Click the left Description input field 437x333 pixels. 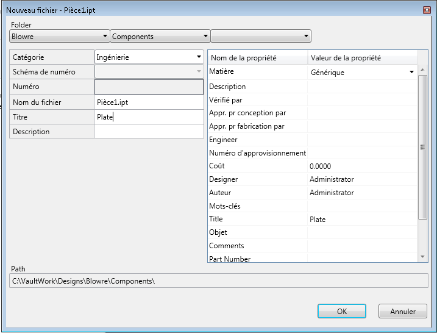[x=149, y=132]
